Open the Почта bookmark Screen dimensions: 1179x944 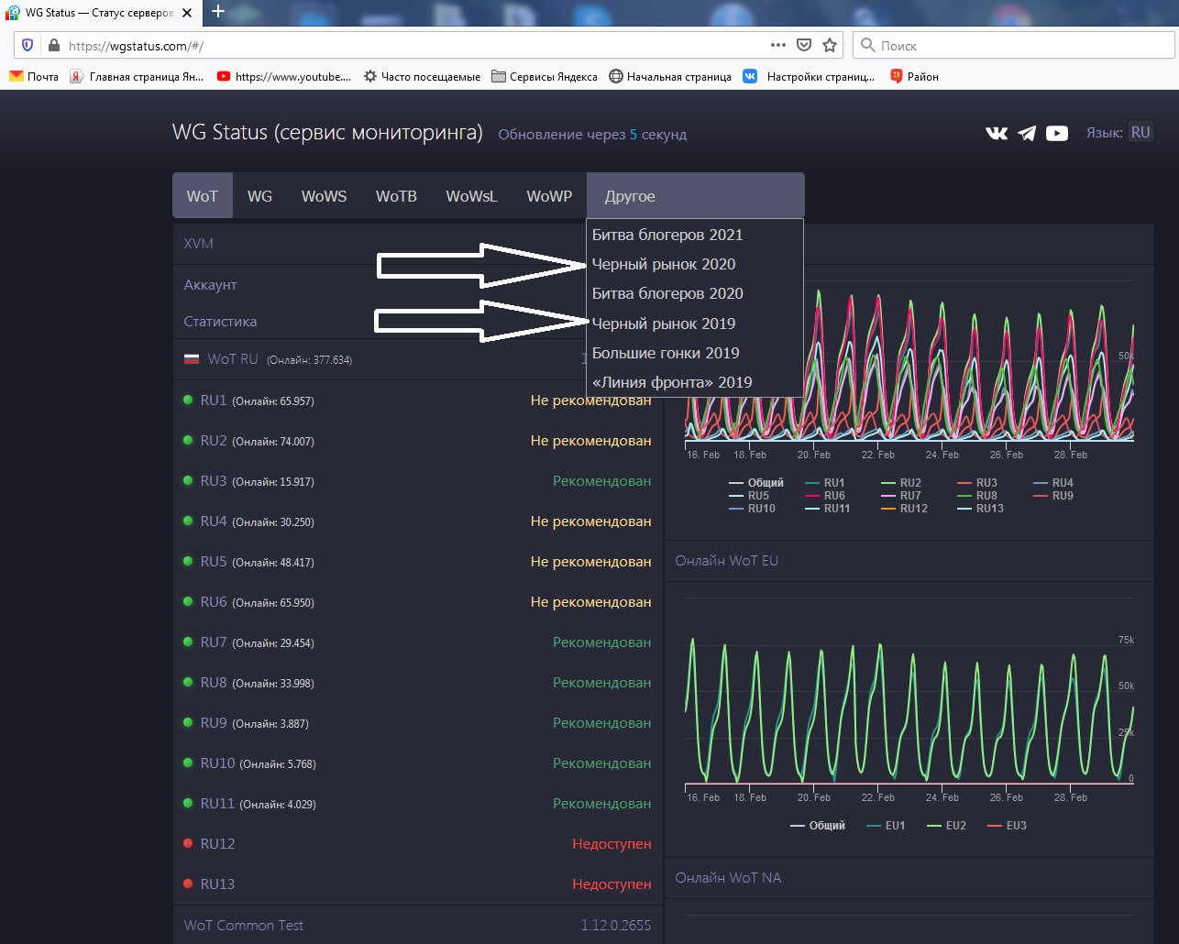tap(34, 76)
